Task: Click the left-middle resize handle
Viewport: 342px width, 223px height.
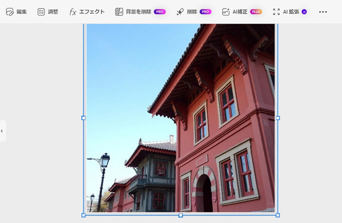Action: 83,118
